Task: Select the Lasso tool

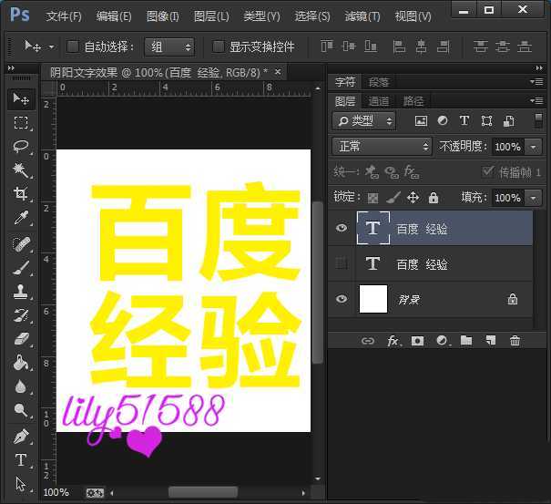Action: 21,147
